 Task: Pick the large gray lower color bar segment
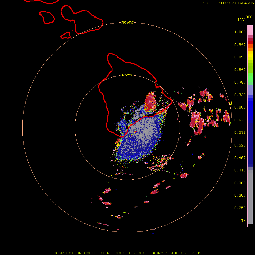(250, 198)
